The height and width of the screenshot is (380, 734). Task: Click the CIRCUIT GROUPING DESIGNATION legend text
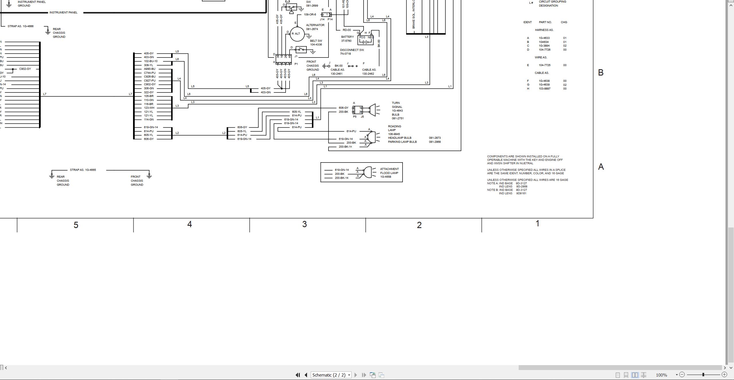point(552,3)
